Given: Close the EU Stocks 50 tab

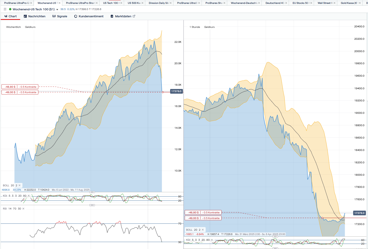Looking at the screenshot, I should point(311,3).
